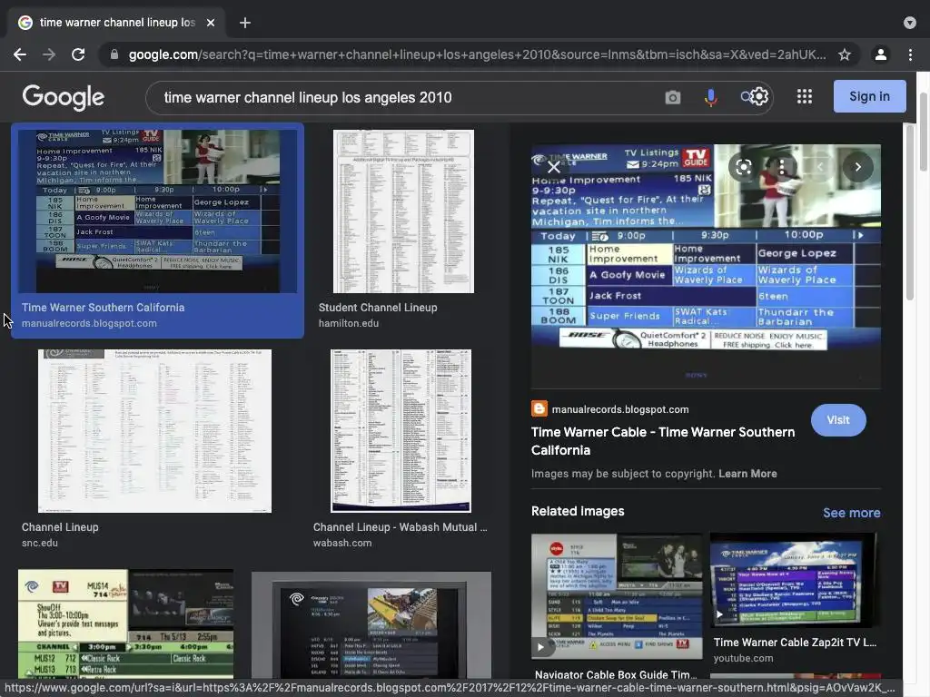Open a new tab with plus button
Screen dimensions: 930x697
pyautogui.click(x=245, y=23)
